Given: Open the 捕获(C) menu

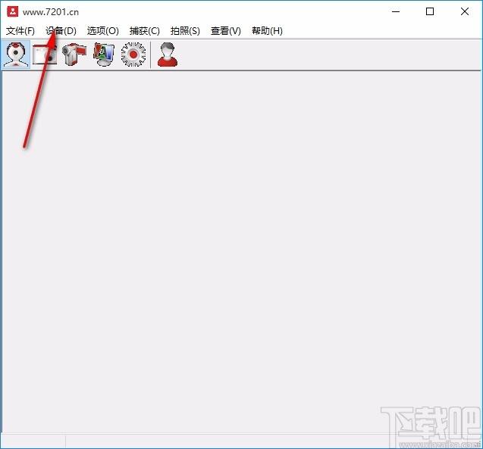Looking at the screenshot, I should click(145, 31).
